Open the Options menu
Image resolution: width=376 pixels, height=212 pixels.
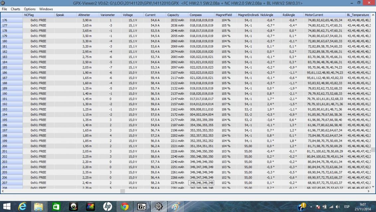(30, 9)
